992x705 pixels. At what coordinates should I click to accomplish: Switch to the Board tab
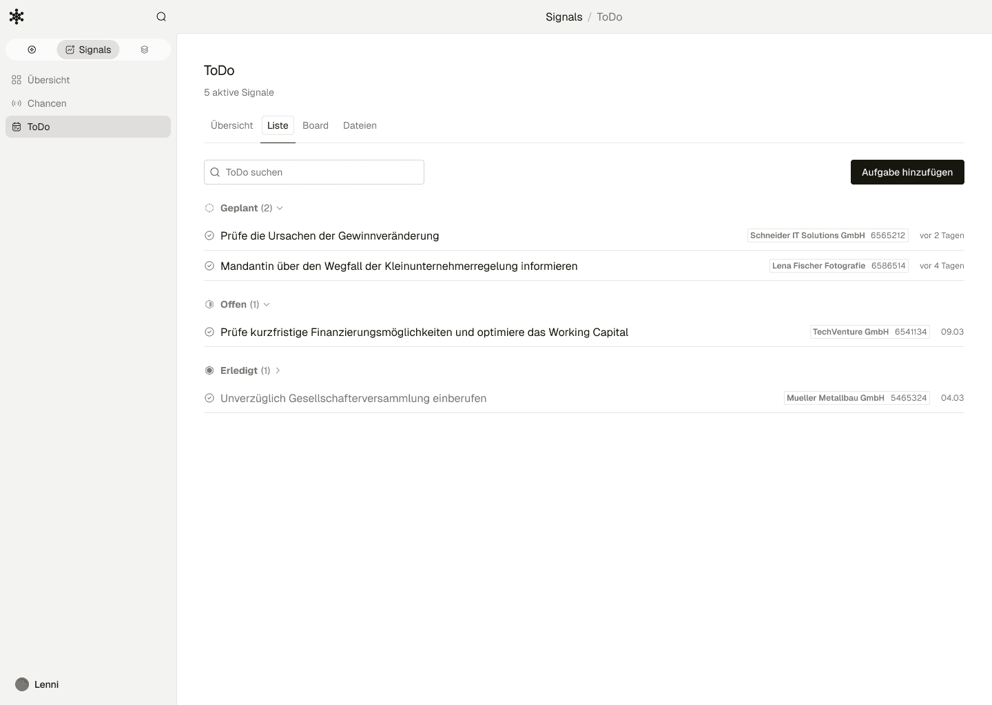point(316,125)
